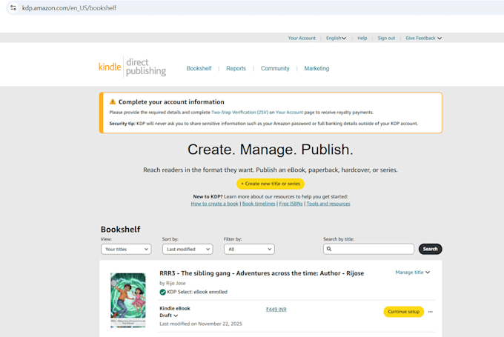The width and height of the screenshot is (504, 337).
Task: Expand the Manage title dropdown
Action: click(x=412, y=273)
